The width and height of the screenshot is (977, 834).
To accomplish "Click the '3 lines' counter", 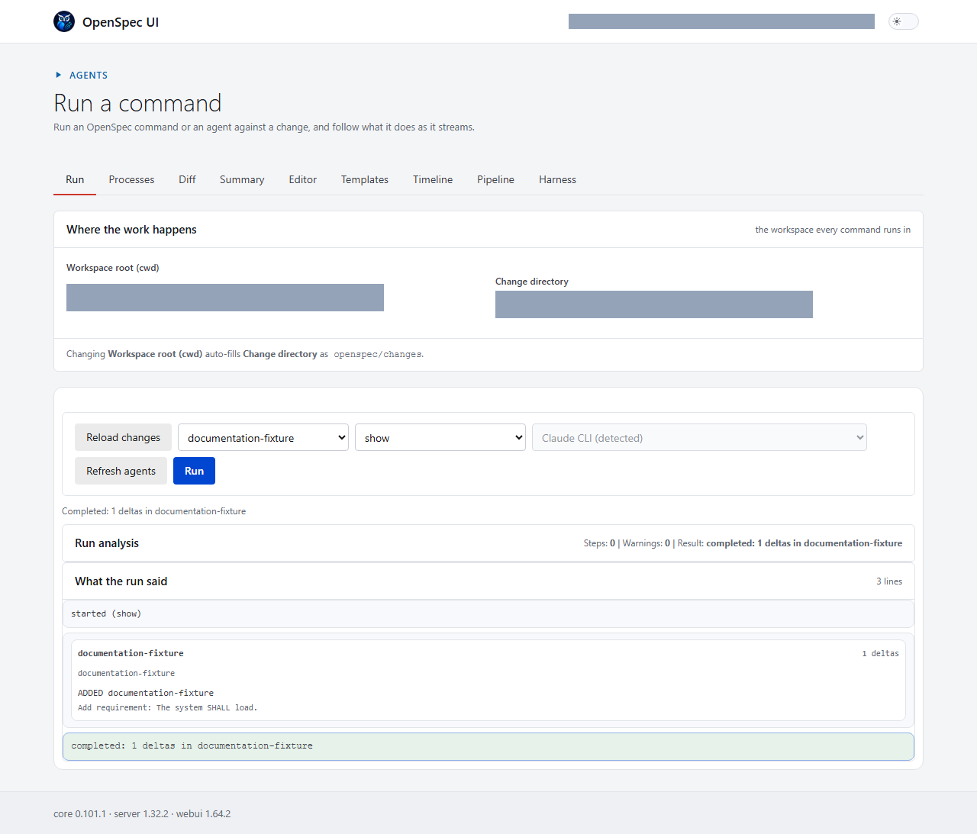I will coord(889,581).
